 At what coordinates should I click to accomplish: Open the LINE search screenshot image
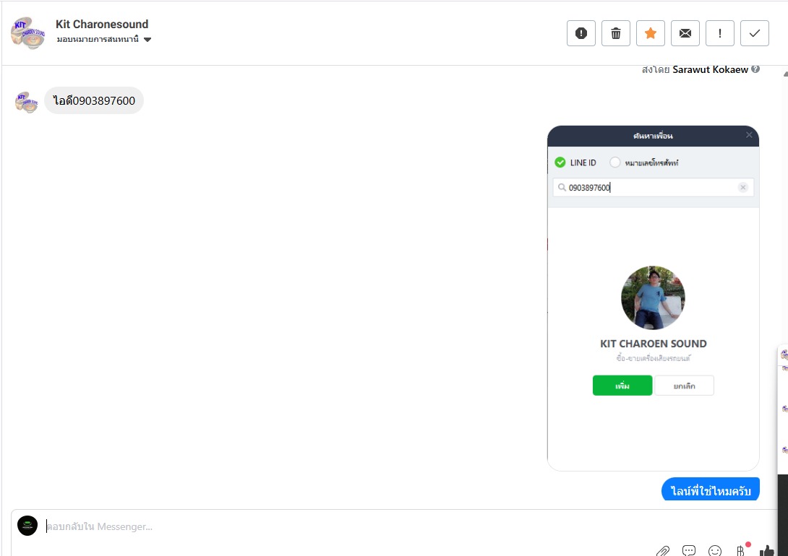click(653, 298)
